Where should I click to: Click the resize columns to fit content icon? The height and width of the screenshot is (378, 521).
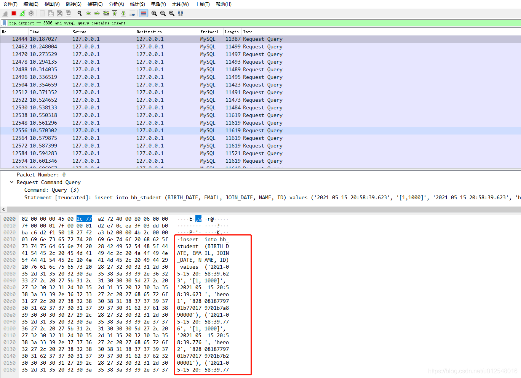click(x=181, y=13)
